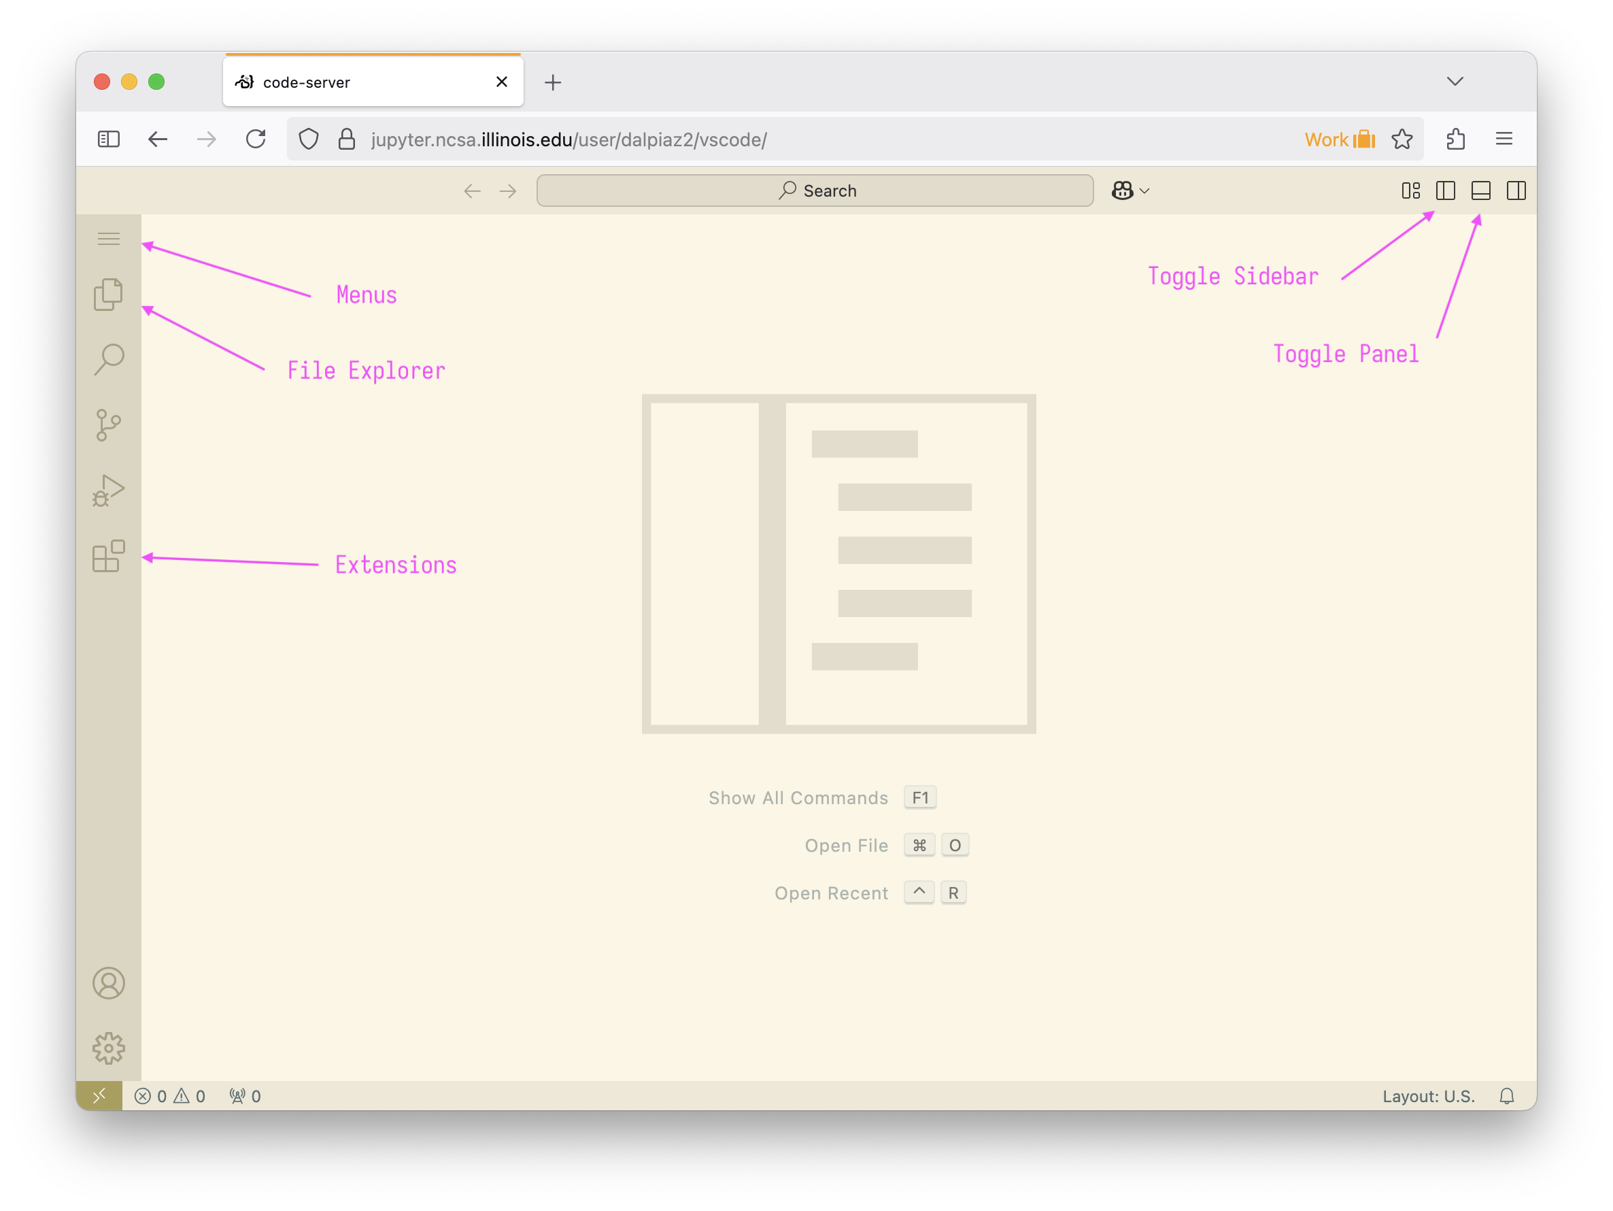Click the Layout: U.S. status item
1613x1211 pixels.
(1428, 1096)
